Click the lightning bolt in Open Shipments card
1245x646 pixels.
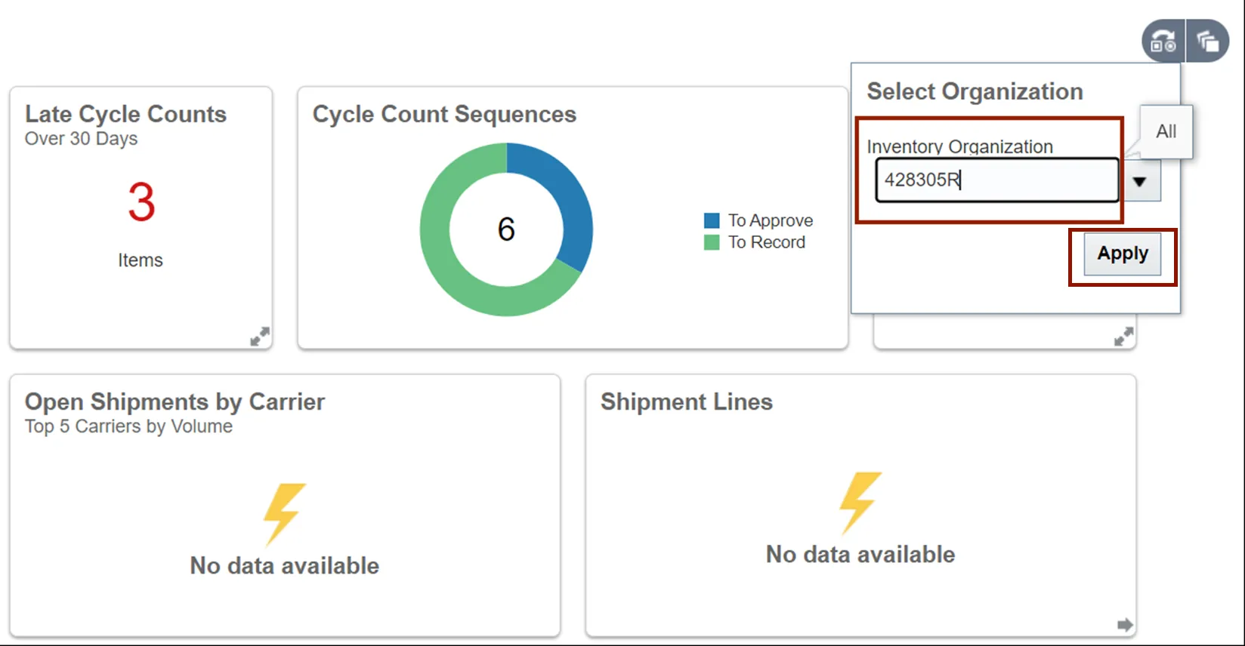tap(284, 513)
